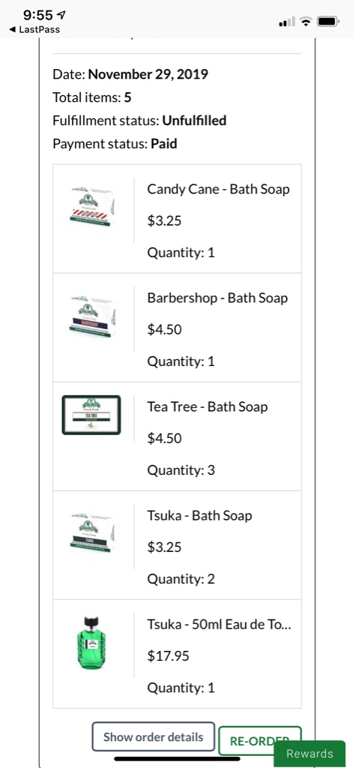Open Tsuka - 50ml Eau de Toilette link
The height and width of the screenshot is (768, 355).
point(219,624)
